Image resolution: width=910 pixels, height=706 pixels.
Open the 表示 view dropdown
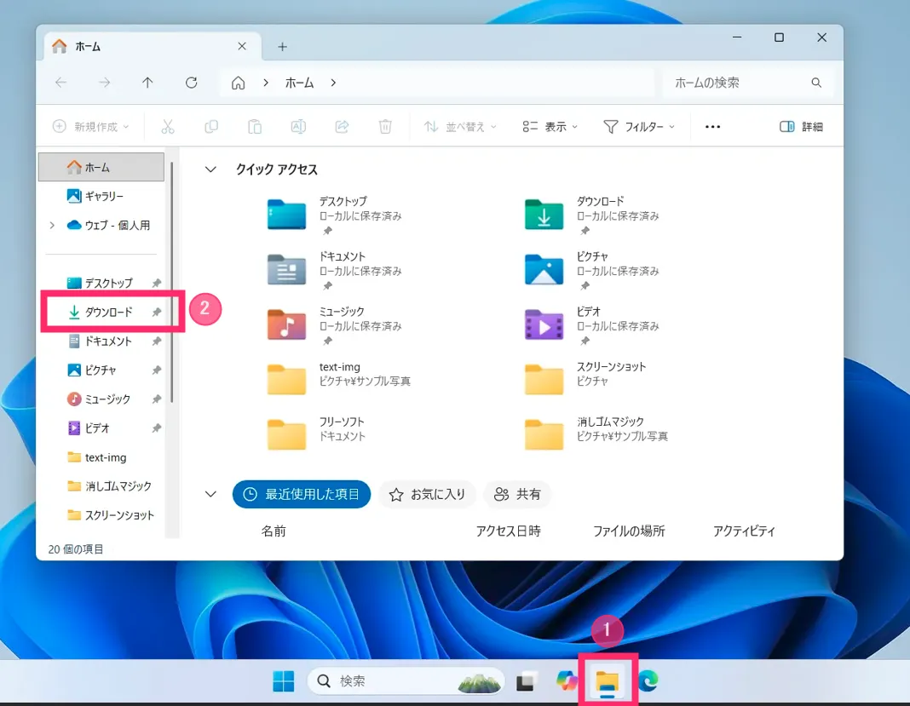[x=550, y=127]
